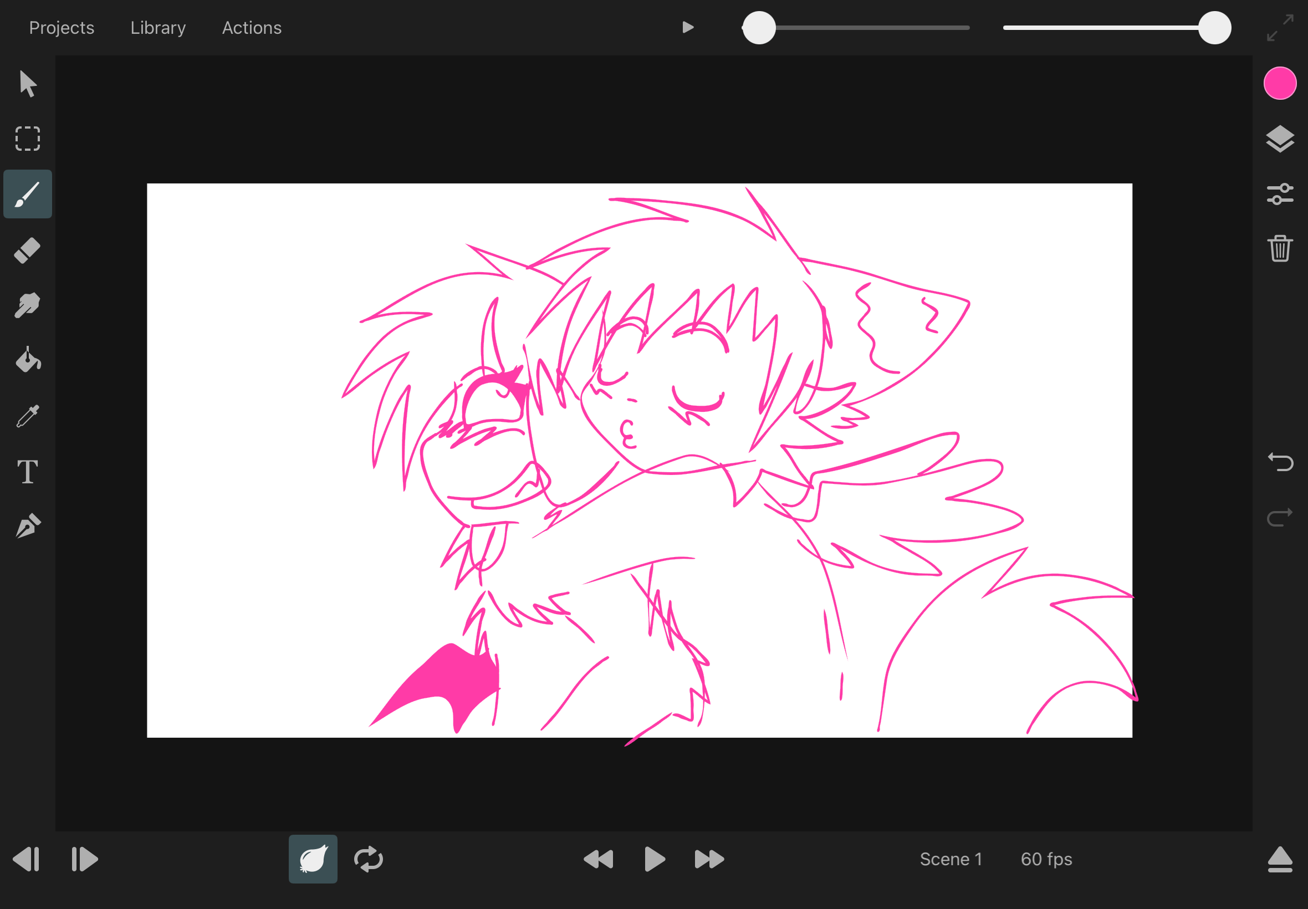Image resolution: width=1308 pixels, height=909 pixels.
Task: Select the Text tool
Action: point(27,472)
